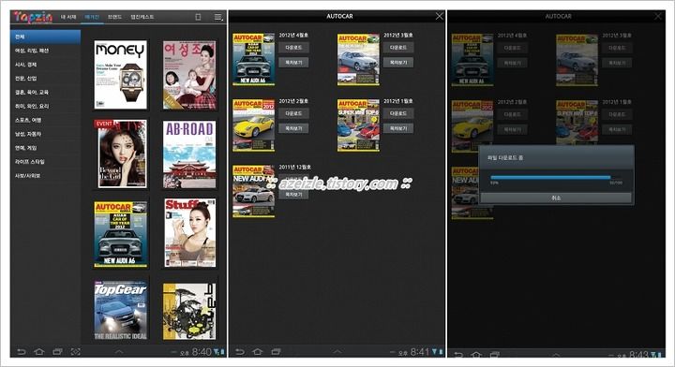Switch to the 앱진캐스트 tab
The height and width of the screenshot is (367, 675).
142,17
